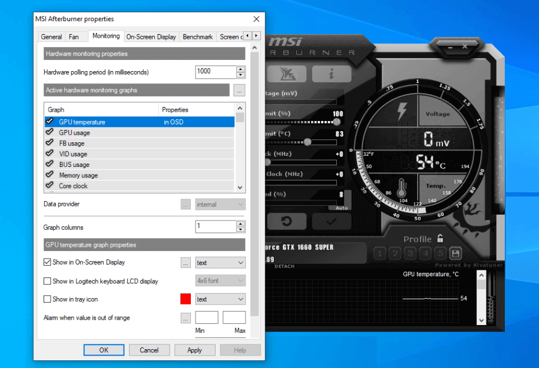Select profile slot 1
This screenshot has width=539, height=368.
379,254
